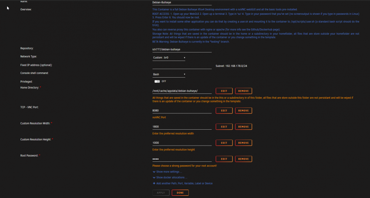Edit the Custom Resolution Height entry
The height and width of the screenshot is (198, 370).
(x=224, y=143)
